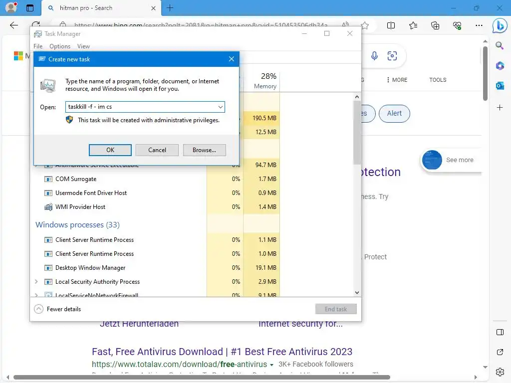Click the disabled End task button
The height and width of the screenshot is (383, 511).
[x=336, y=309]
